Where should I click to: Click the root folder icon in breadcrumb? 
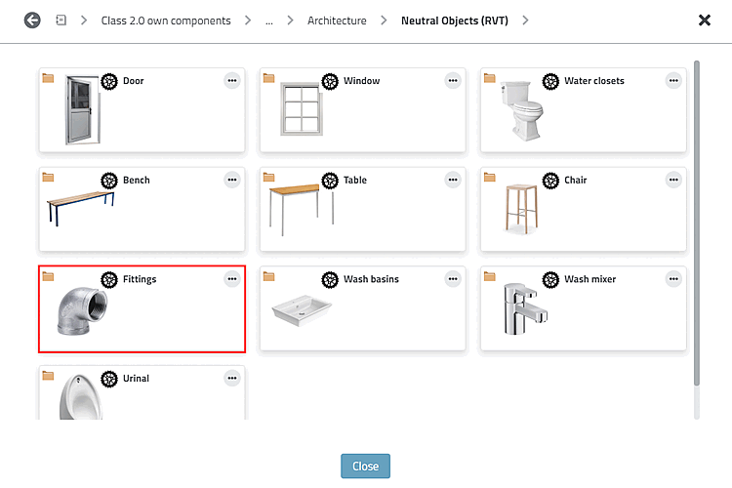[61, 20]
